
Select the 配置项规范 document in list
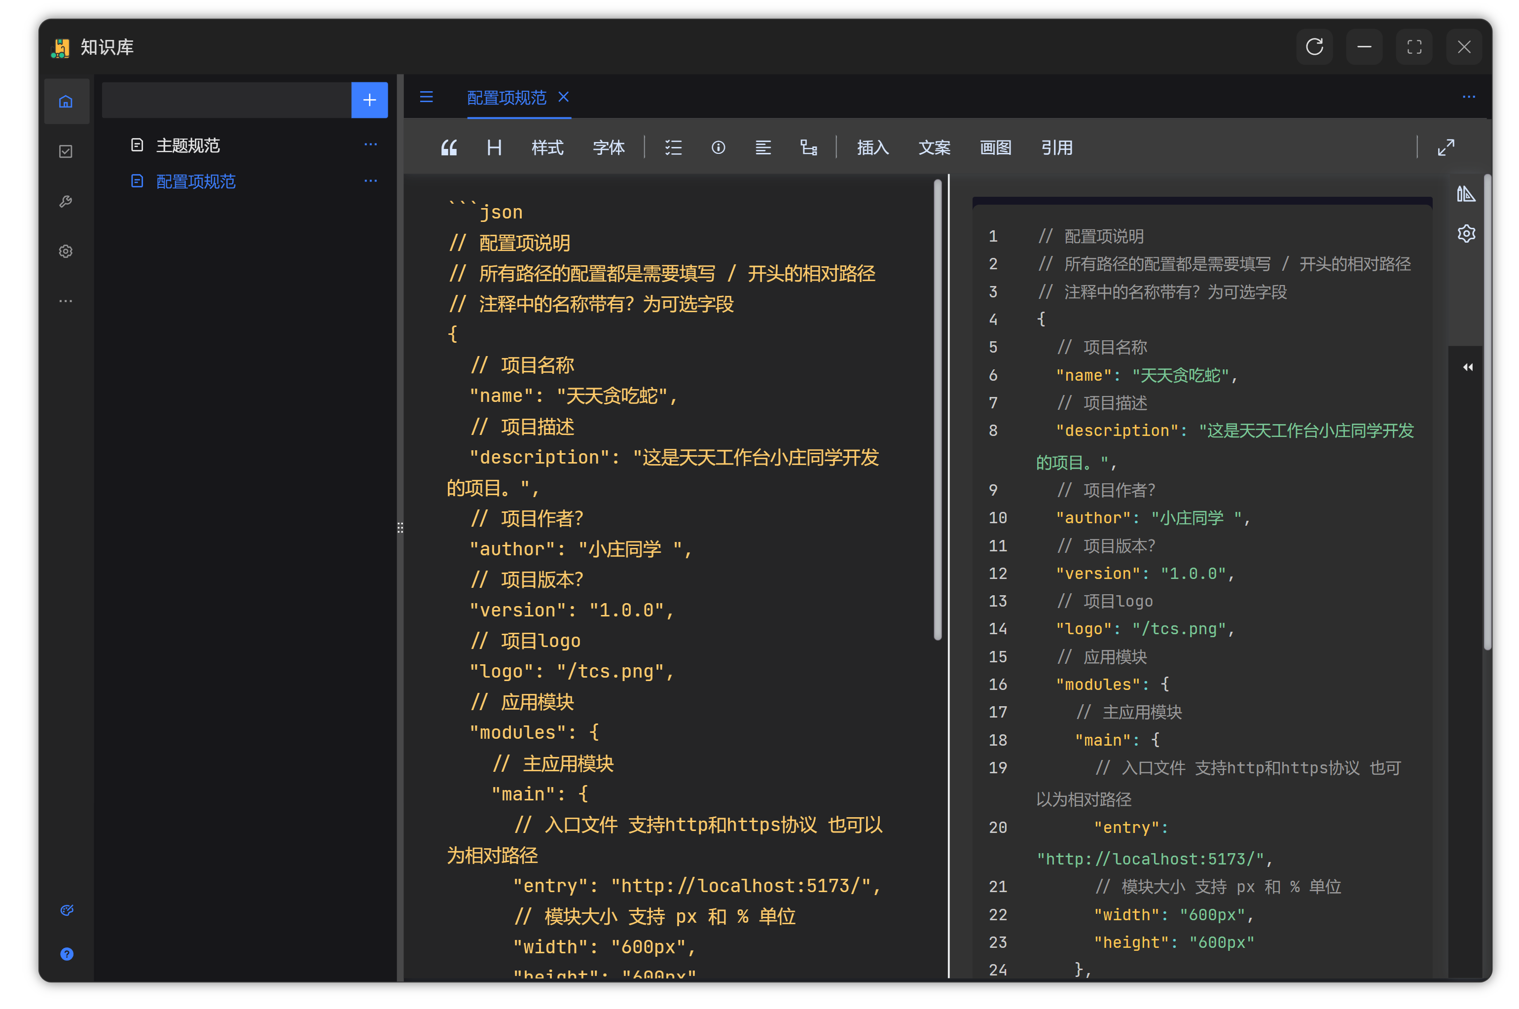click(x=196, y=181)
